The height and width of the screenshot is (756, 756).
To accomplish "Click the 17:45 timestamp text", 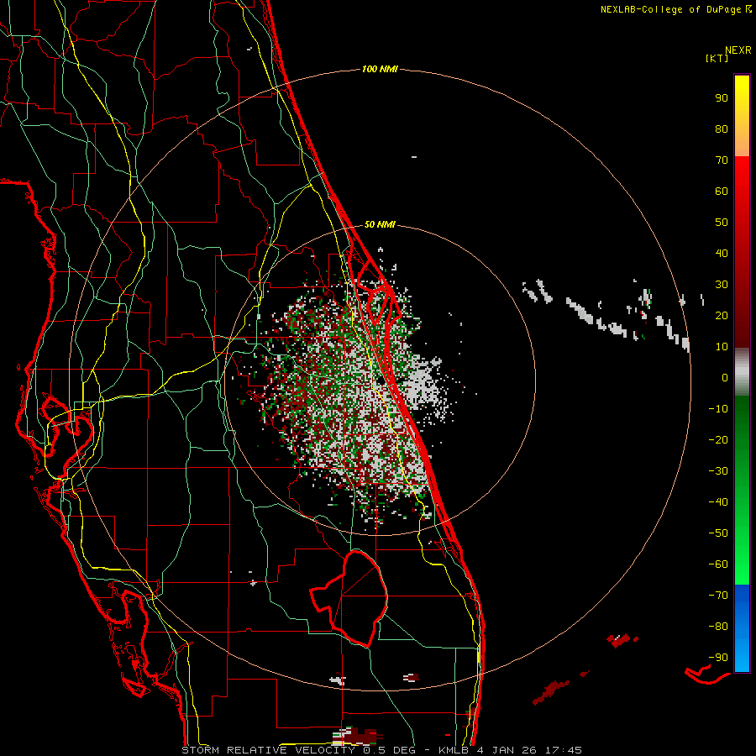I will tap(564, 750).
